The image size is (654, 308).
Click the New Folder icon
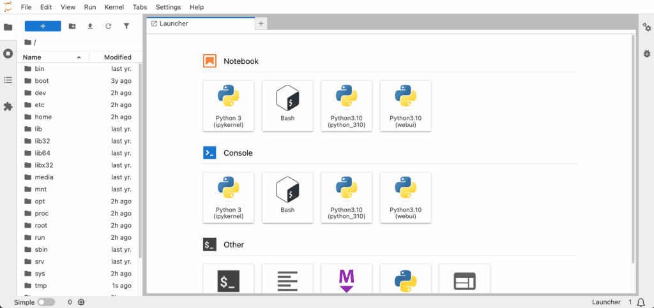[72, 26]
